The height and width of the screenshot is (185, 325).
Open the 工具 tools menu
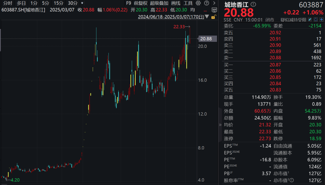188,3
